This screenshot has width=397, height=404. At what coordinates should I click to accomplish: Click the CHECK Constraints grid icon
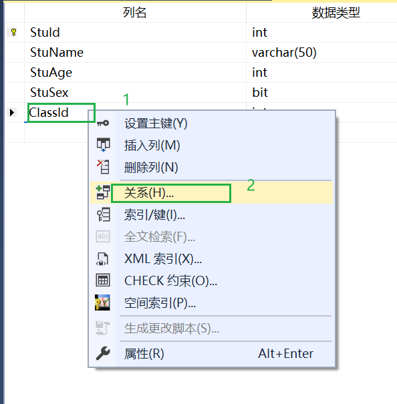click(103, 280)
